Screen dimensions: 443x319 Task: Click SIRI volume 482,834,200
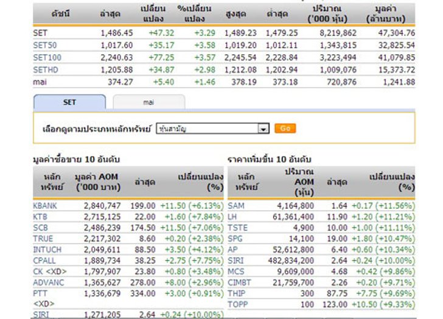291,261
